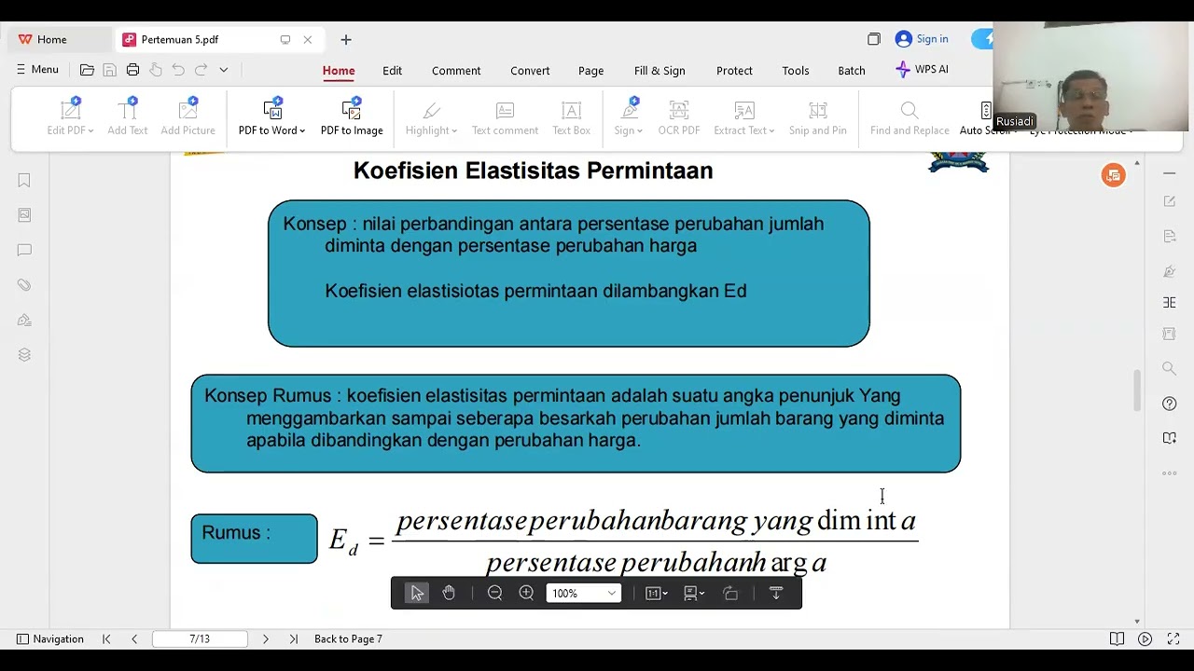Click the Rotate page icon

[x=730, y=593]
